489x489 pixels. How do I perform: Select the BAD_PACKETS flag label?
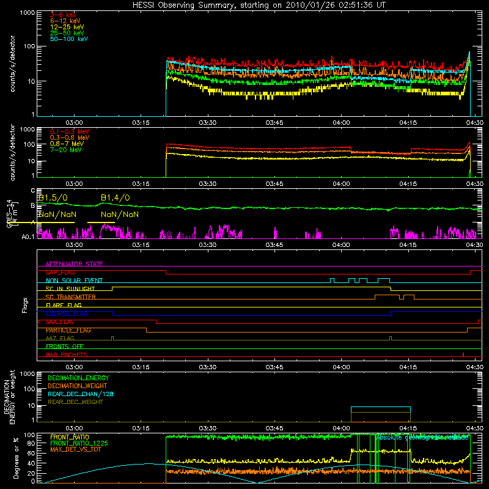[67, 355]
